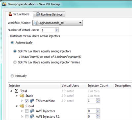Viewport: 132px width, 120px height.
Task: Click '1 in total' Virtual Users in Total row
Action: [x=68, y=91]
